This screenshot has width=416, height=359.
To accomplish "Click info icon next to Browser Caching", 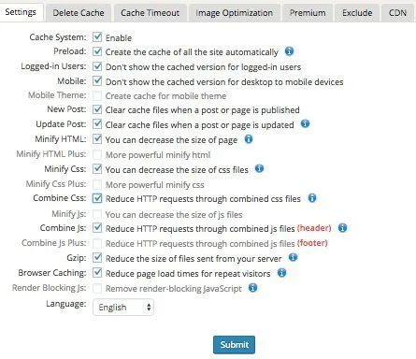I will (281, 273).
